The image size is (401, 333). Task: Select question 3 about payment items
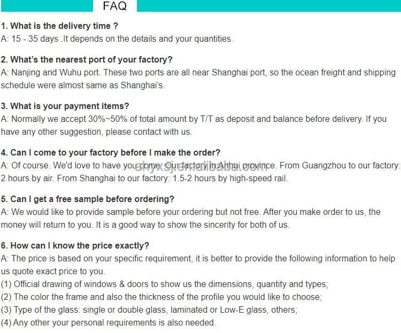pyautogui.click(x=65, y=106)
